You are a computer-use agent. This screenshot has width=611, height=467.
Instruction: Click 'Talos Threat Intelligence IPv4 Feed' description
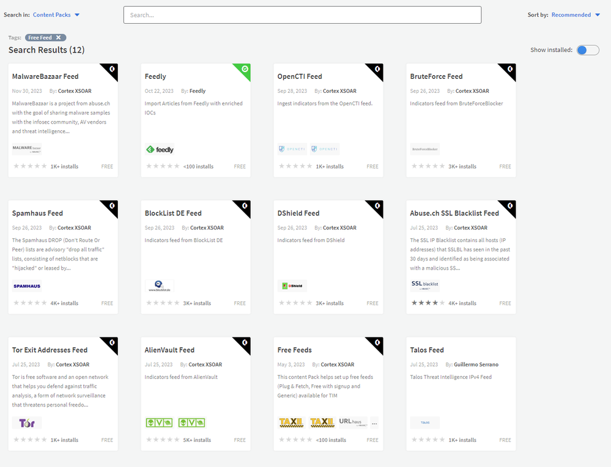click(x=451, y=377)
